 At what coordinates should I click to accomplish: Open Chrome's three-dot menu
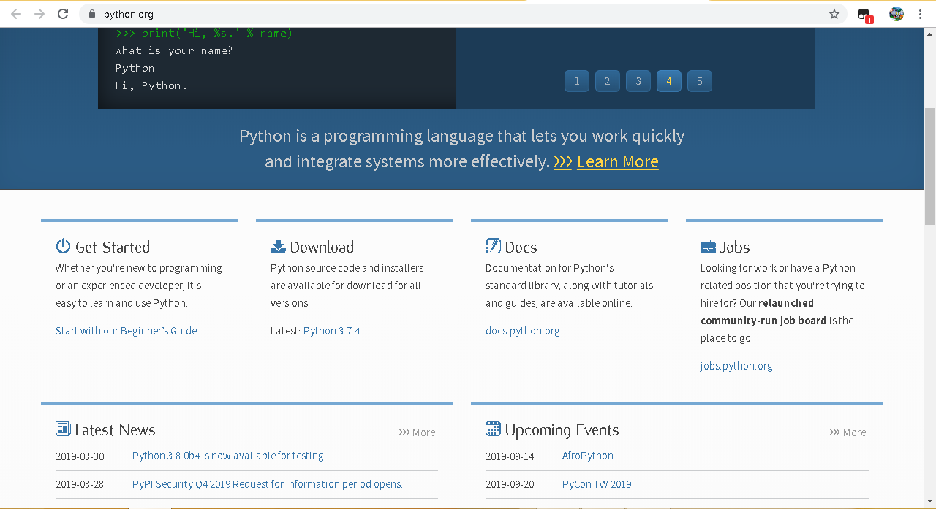(x=920, y=14)
